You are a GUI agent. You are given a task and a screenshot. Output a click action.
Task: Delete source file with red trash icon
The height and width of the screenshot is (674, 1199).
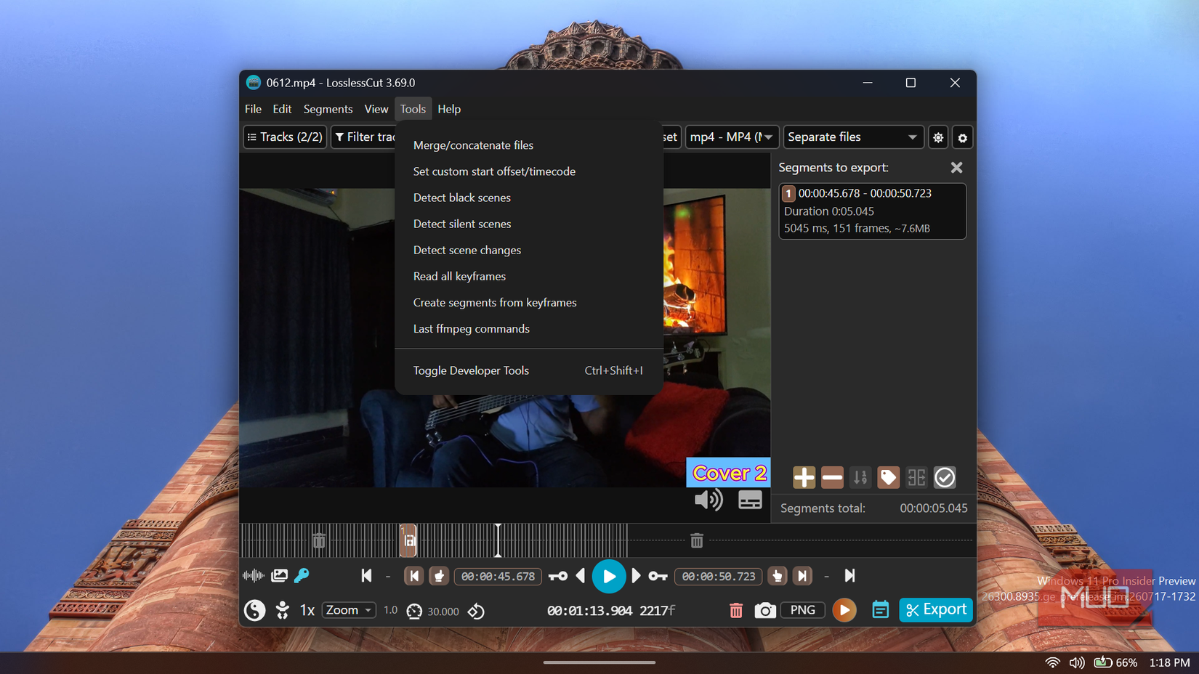click(736, 610)
